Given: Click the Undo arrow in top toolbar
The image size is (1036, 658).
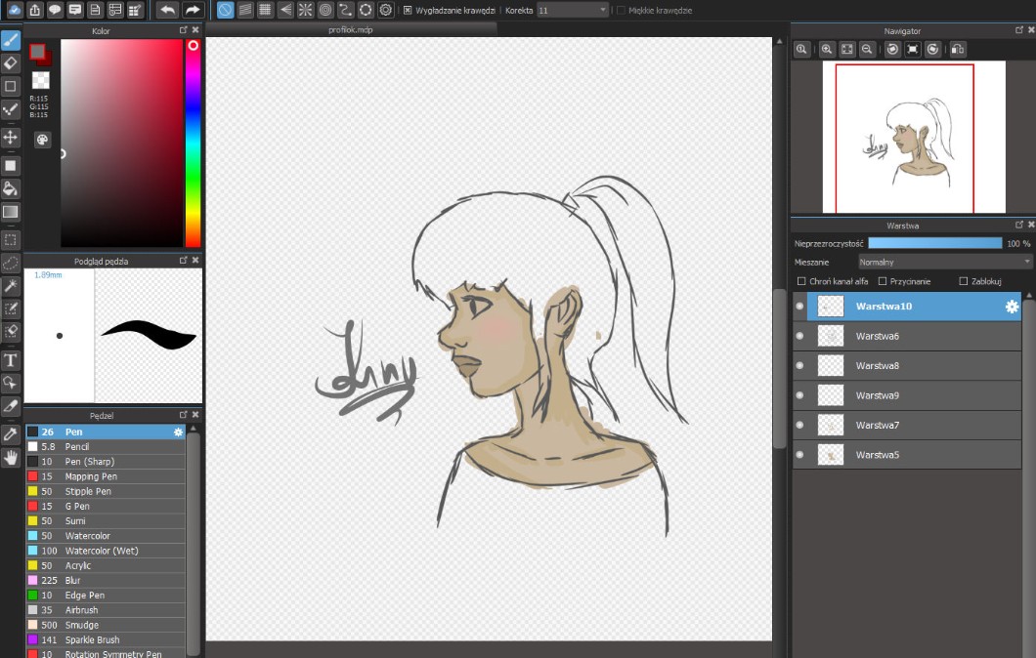Looking at the screenshot, I should (167, 10).
